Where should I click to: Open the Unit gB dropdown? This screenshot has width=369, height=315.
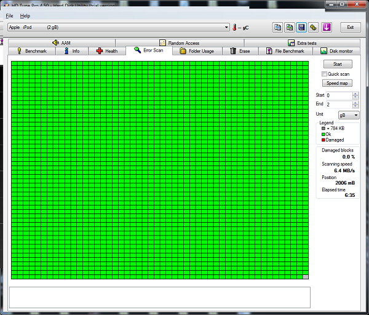tap(349, 115)
